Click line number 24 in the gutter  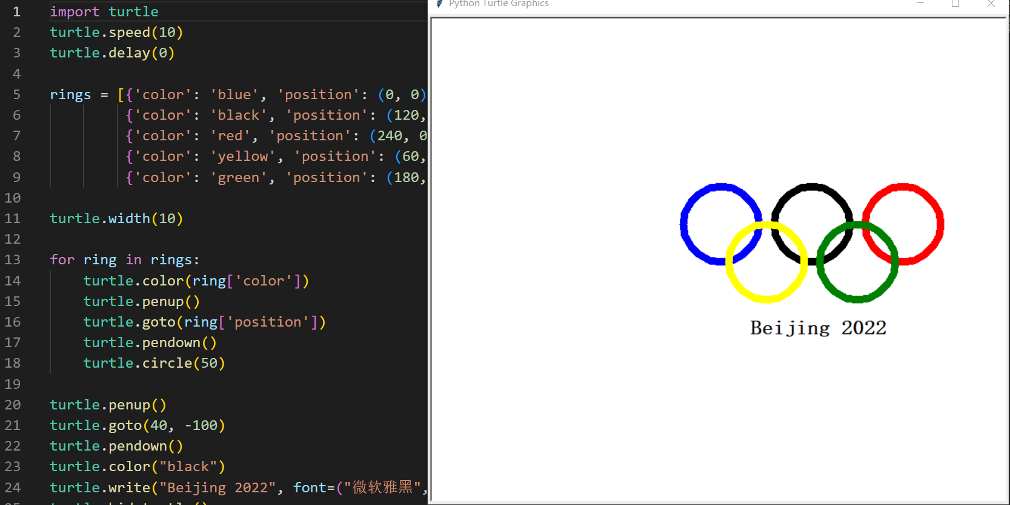[12, 487]
